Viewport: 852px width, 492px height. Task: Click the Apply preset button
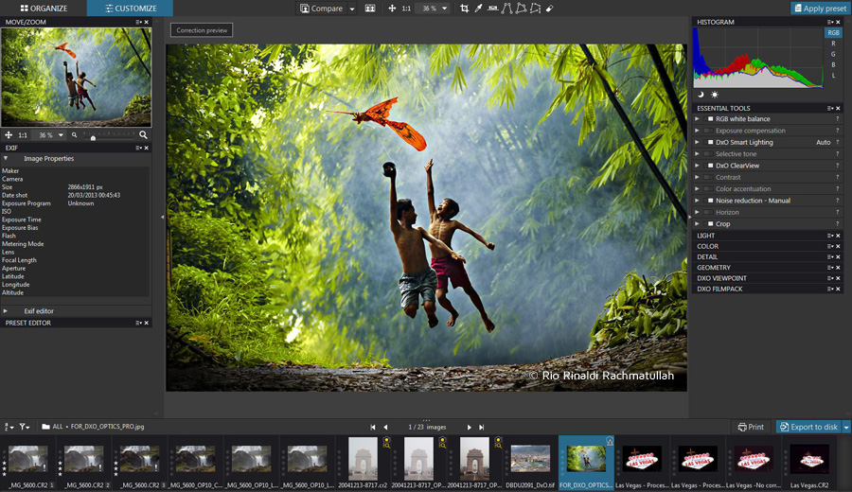[819, 9]
